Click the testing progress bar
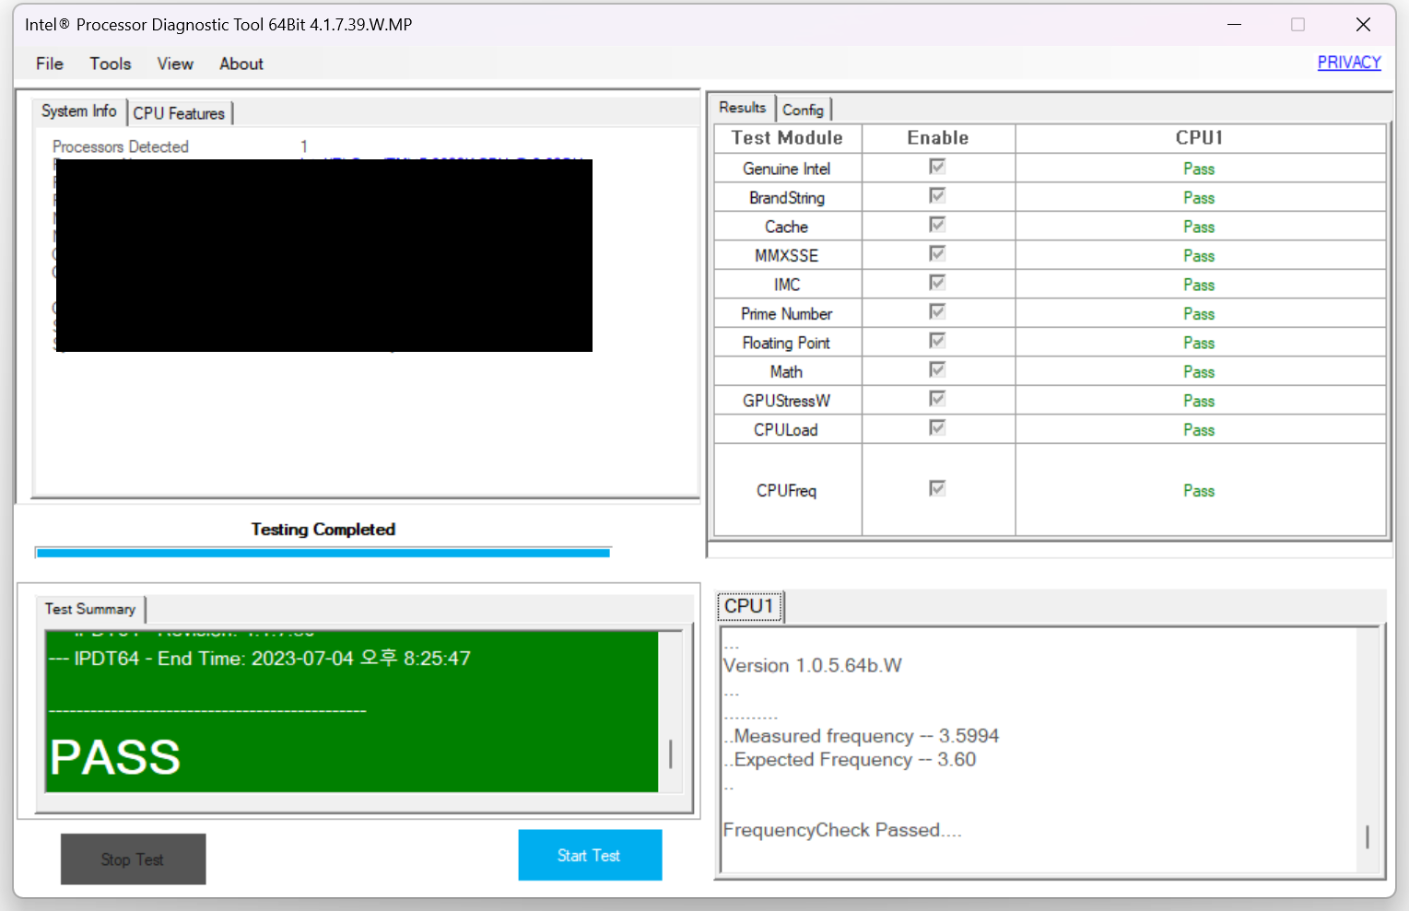 pos(323,553)
